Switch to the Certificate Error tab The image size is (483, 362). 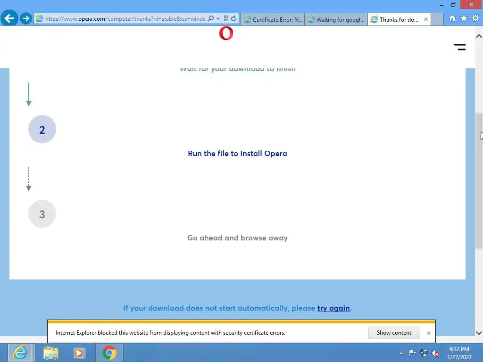pos(273,19)
